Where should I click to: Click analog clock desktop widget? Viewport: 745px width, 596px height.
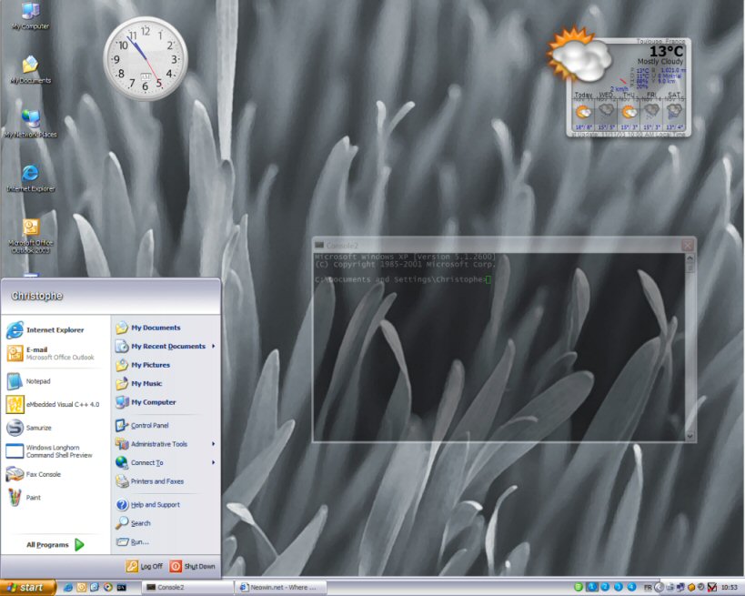[146, 58]
